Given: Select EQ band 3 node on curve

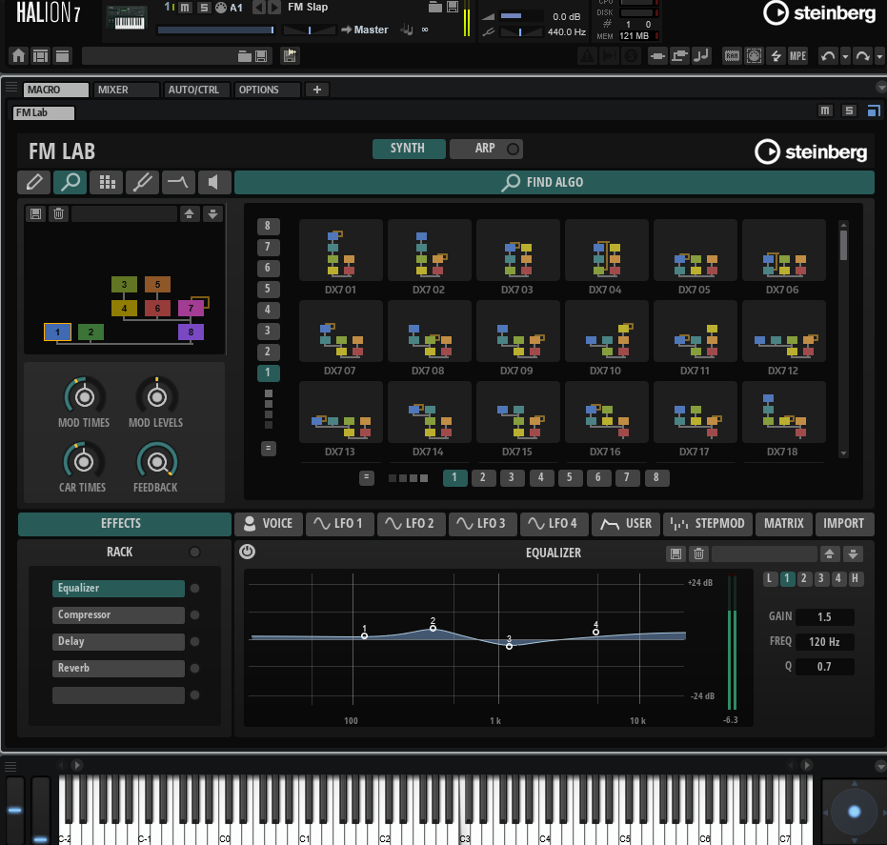Looking at the screenshot, I should [x=509, y=646].
